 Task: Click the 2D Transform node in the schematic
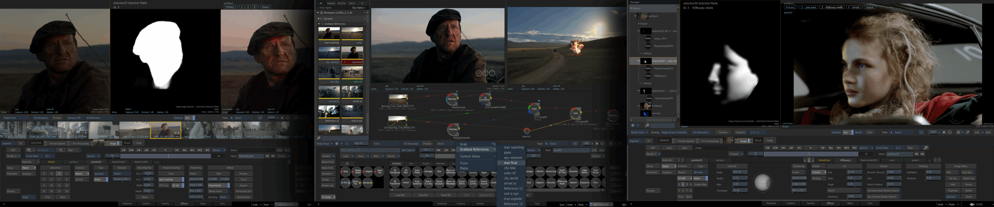point(485,99)
